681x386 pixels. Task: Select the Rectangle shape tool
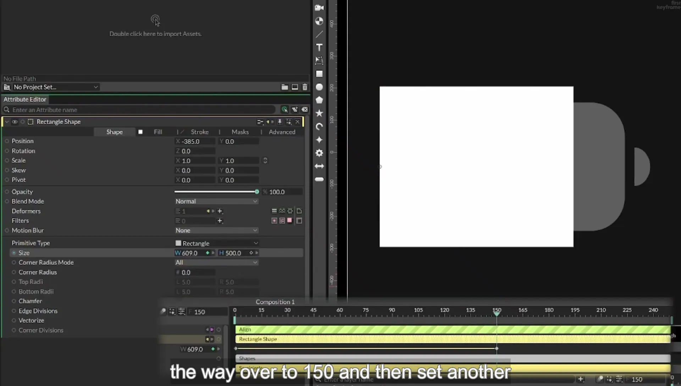point(319,74)
